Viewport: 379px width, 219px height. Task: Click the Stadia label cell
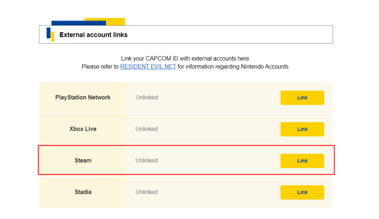(x=83, y=192)
